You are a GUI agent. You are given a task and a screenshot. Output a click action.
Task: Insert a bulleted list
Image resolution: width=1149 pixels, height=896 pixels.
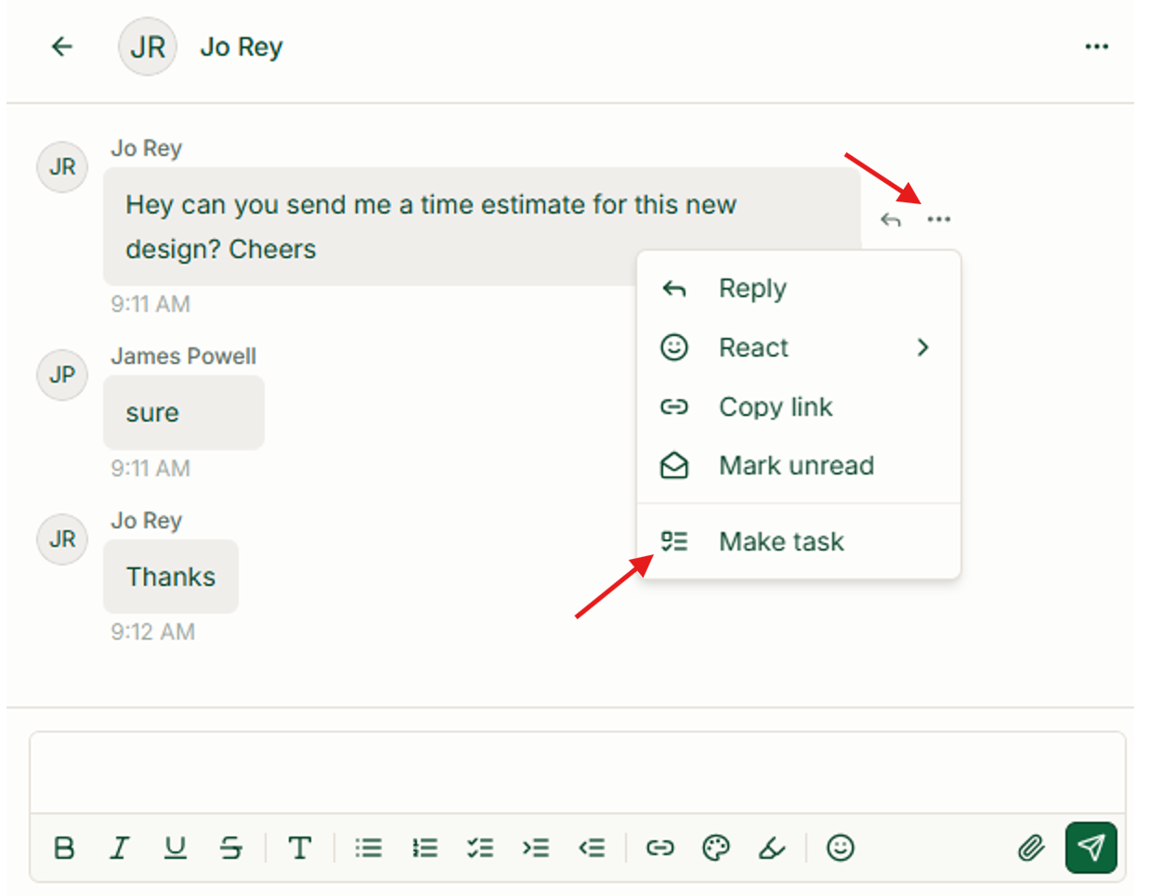369,848
